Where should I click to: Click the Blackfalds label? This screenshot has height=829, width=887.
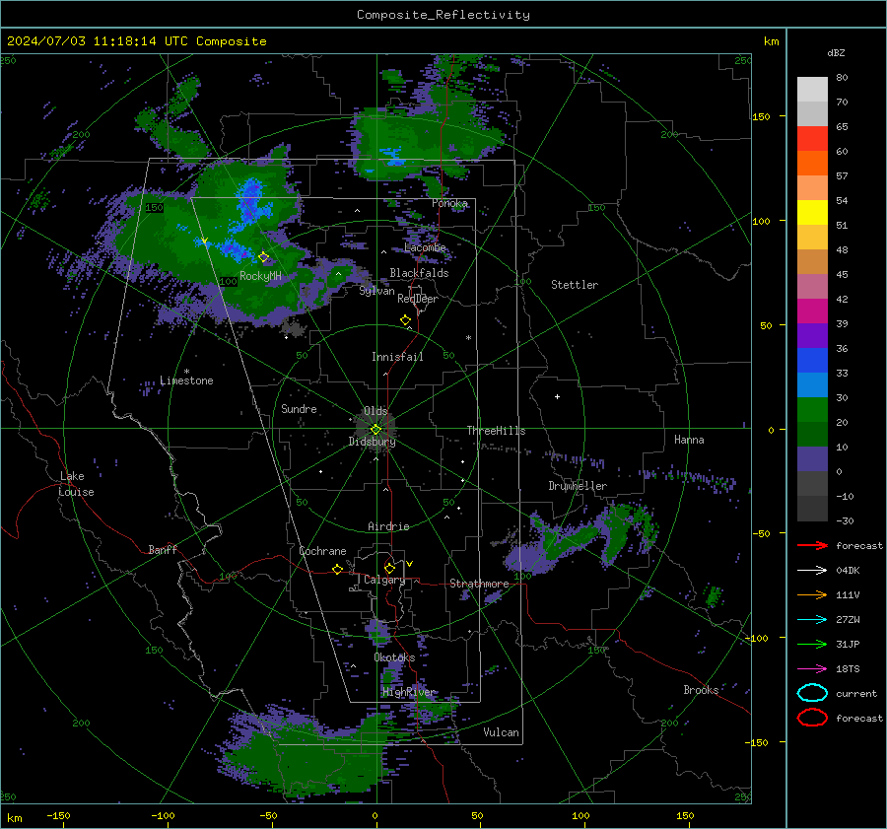[x=419, y=273]
